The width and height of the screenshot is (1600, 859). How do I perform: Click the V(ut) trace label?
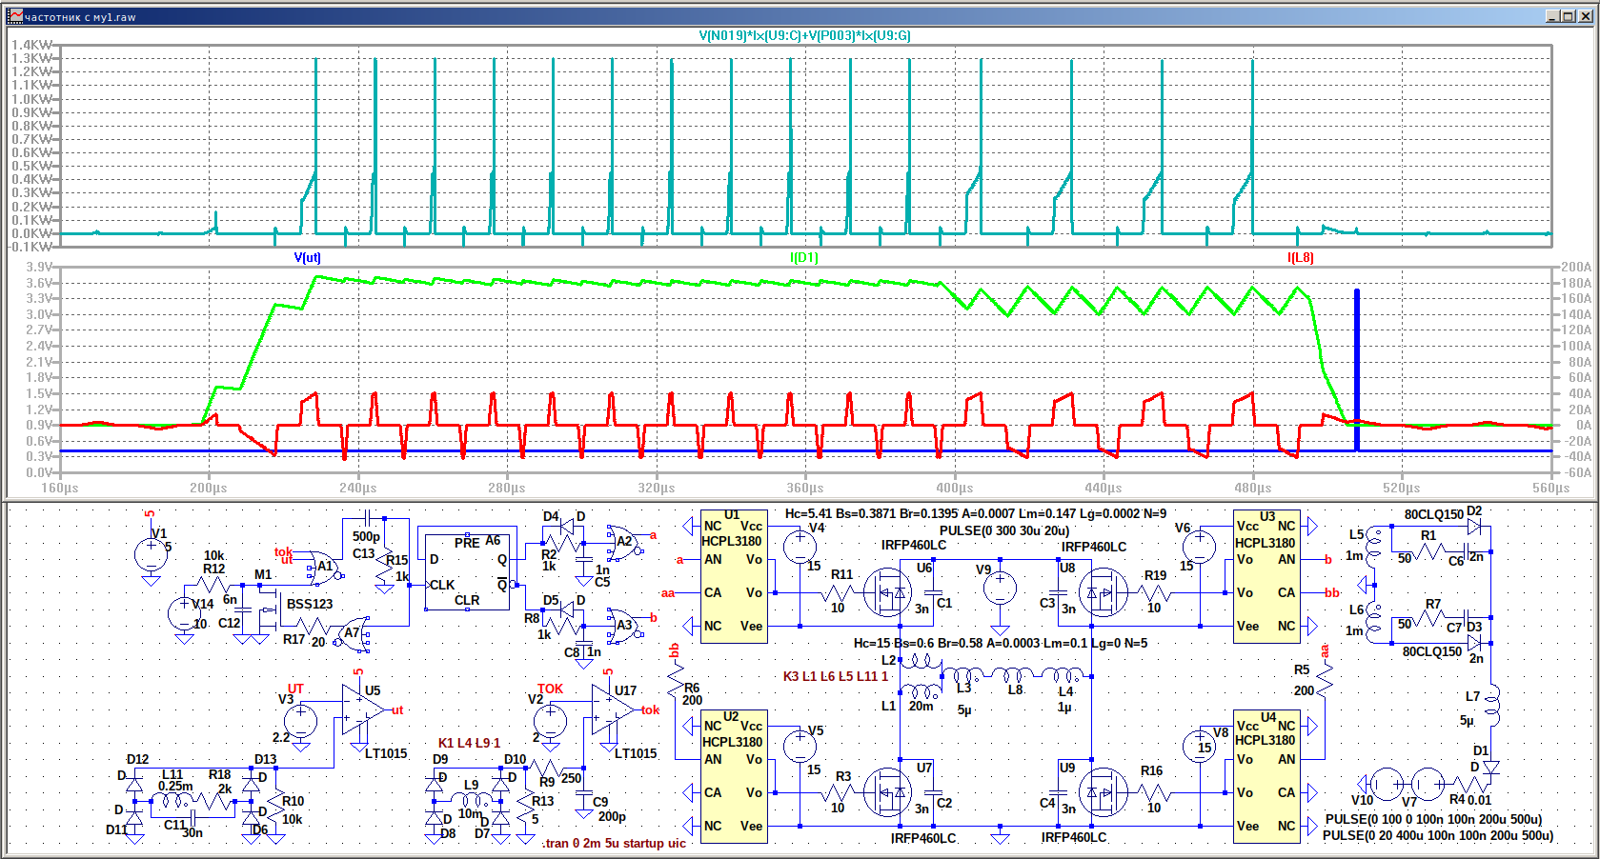(x=307, y=257)
